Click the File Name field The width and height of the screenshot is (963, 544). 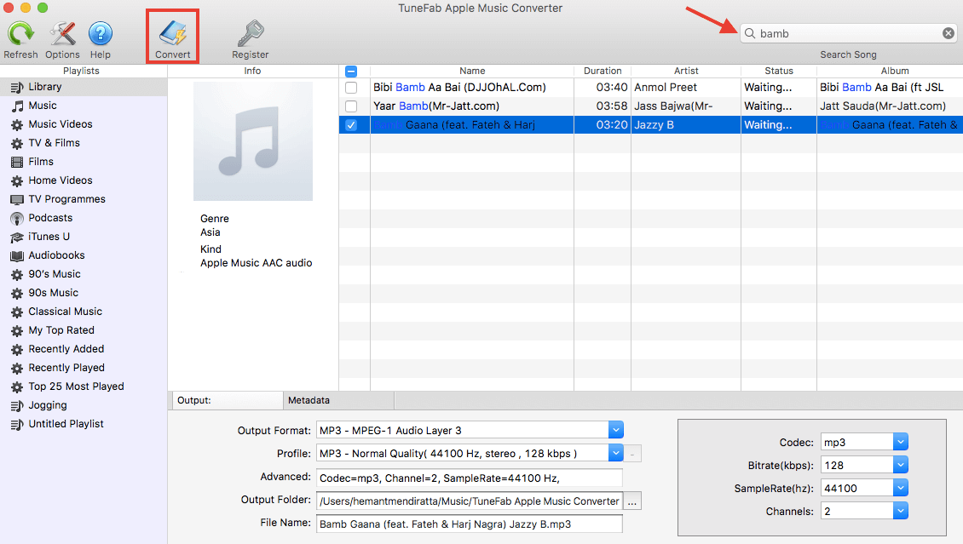470,524
